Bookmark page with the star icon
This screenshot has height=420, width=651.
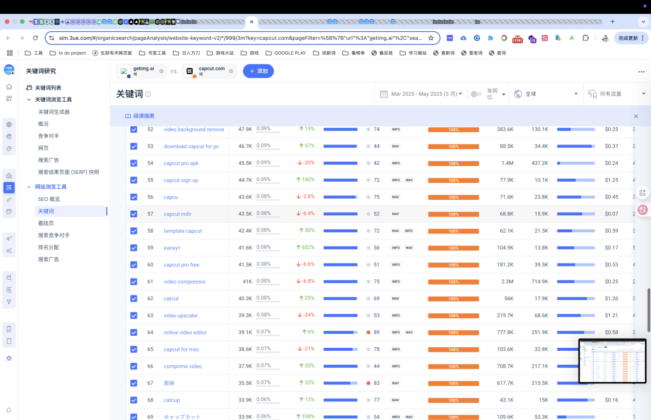tap(431, 38)
